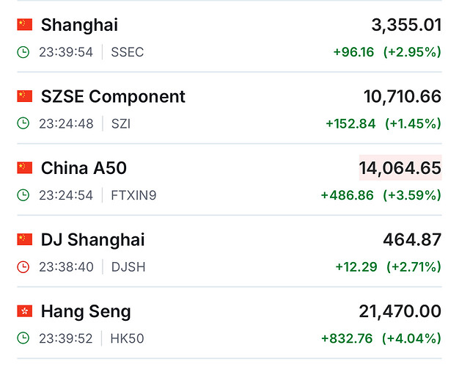
Task: Click the China flag beside Shanghai
Action: point(25,25)
